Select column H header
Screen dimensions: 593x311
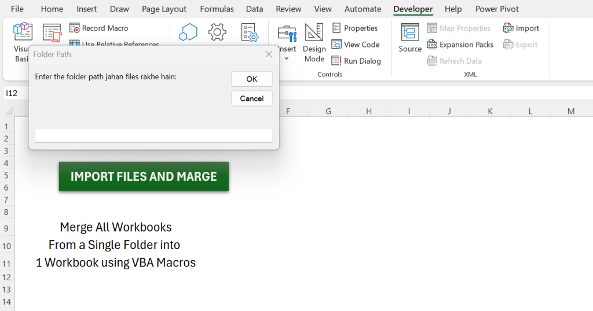[x=369, y=111]
